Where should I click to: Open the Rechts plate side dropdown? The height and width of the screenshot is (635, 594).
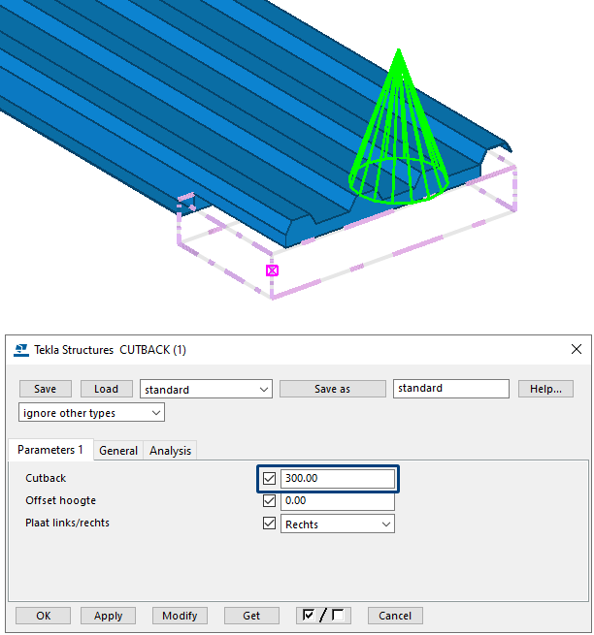click(x=338, y=524)
